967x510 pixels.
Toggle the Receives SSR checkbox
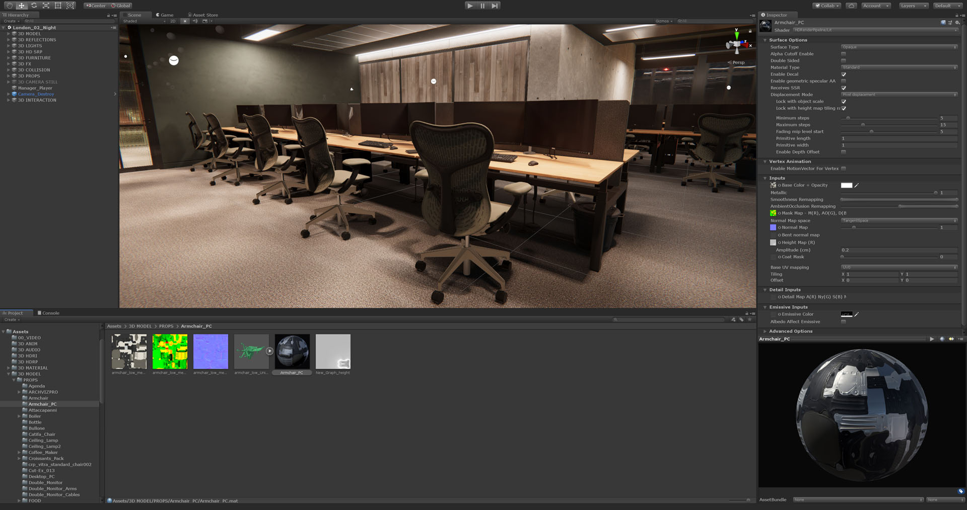point(844,88)
